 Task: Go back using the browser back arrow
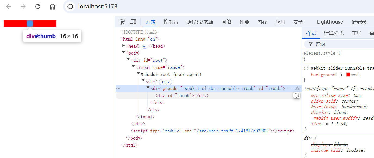coord(9,7)
